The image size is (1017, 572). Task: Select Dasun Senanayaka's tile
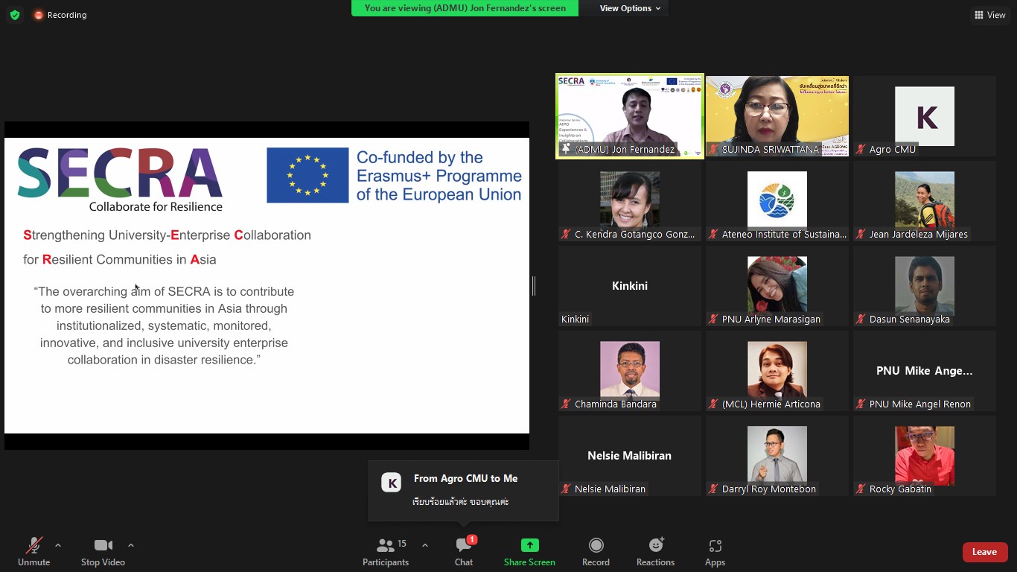tap(925, 285)
